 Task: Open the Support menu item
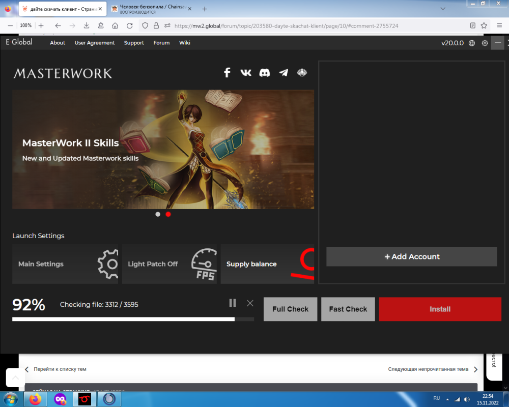[134, 43]
